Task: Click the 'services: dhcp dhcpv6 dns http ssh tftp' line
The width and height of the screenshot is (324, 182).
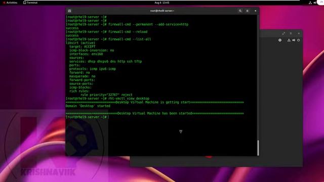Action: pos(105,62)
